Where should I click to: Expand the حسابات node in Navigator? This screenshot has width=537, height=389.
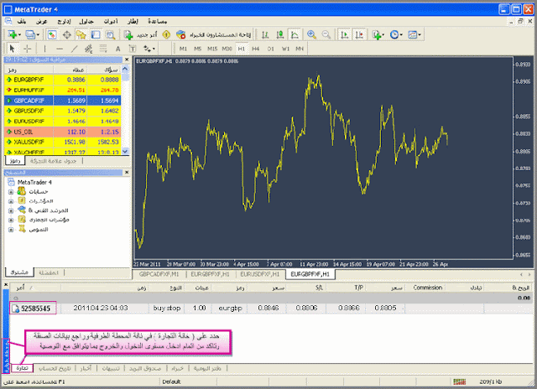[x=11, y=192]
